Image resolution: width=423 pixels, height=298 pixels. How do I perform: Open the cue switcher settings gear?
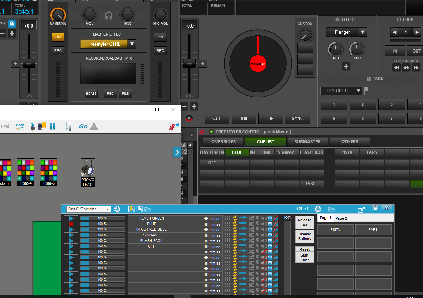point(117,209)
